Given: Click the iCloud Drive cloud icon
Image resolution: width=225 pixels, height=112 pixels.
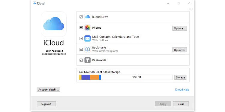Looking at the screenshot, I should pos(88,17).
